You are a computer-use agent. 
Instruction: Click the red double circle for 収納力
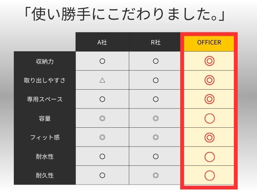pyautogui.click(x=209, y=61)
